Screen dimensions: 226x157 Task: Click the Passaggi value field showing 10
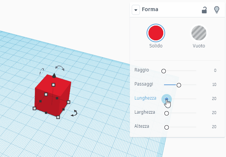tap(214, 85)
